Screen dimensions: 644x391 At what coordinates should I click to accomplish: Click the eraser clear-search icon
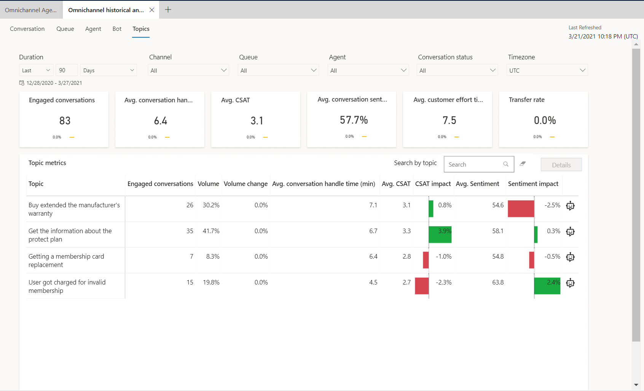pyautogui.click(x=523, y=164)
